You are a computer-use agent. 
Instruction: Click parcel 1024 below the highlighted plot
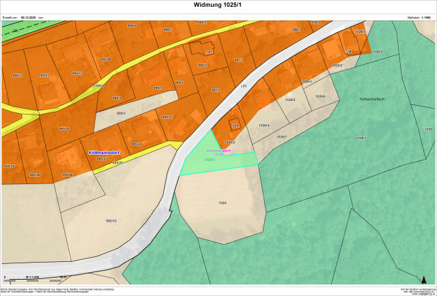click(x=223, y=203)
